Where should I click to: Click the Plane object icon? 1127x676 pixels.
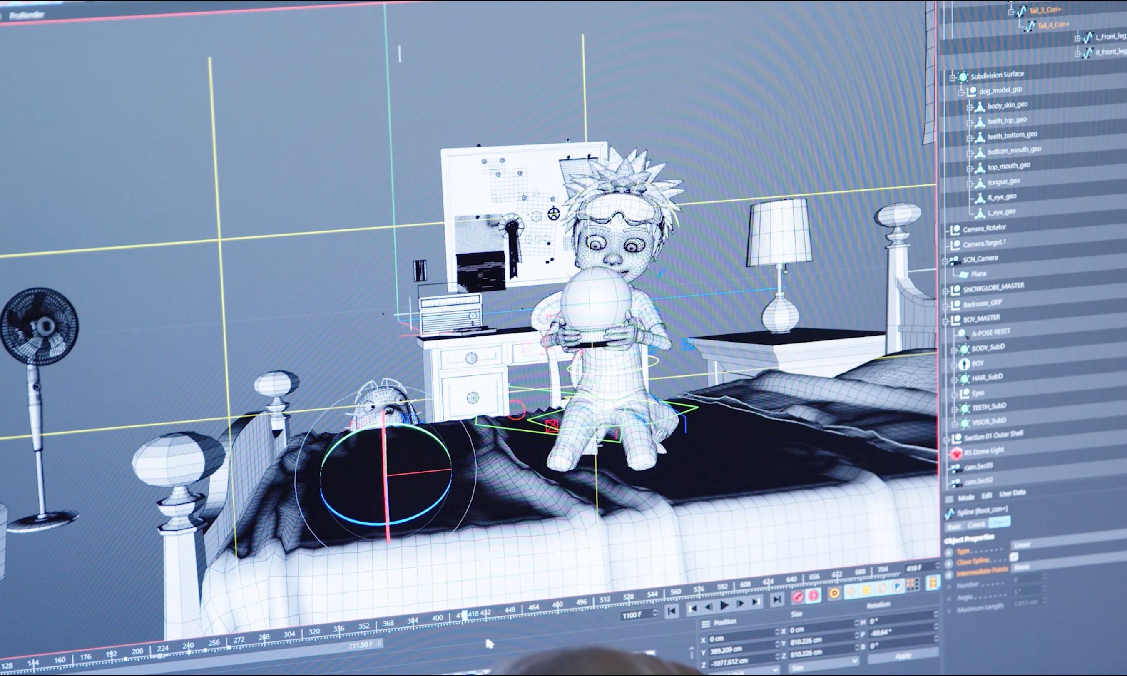[964, 275]
